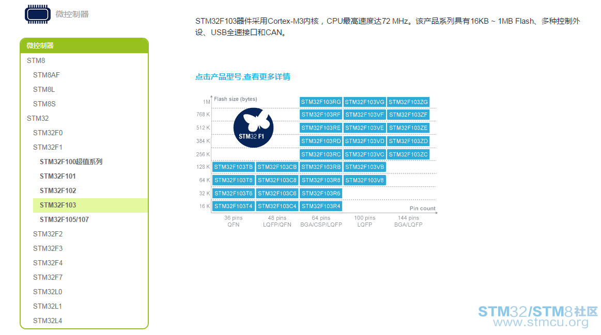Click the '36 pins QFN' column label

point(234,221)
